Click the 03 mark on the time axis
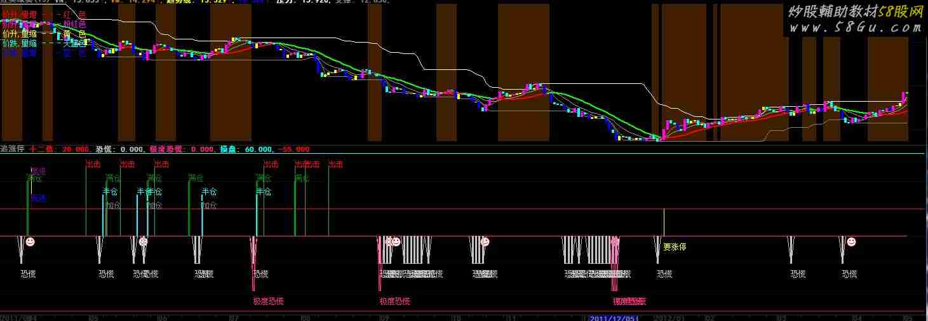928x321 pixels. coord(782,317)
